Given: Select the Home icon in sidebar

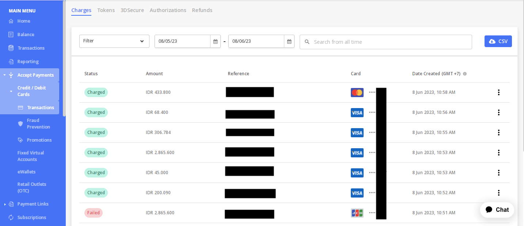Looking at the screenshot, I should click(x=11, y=21).
